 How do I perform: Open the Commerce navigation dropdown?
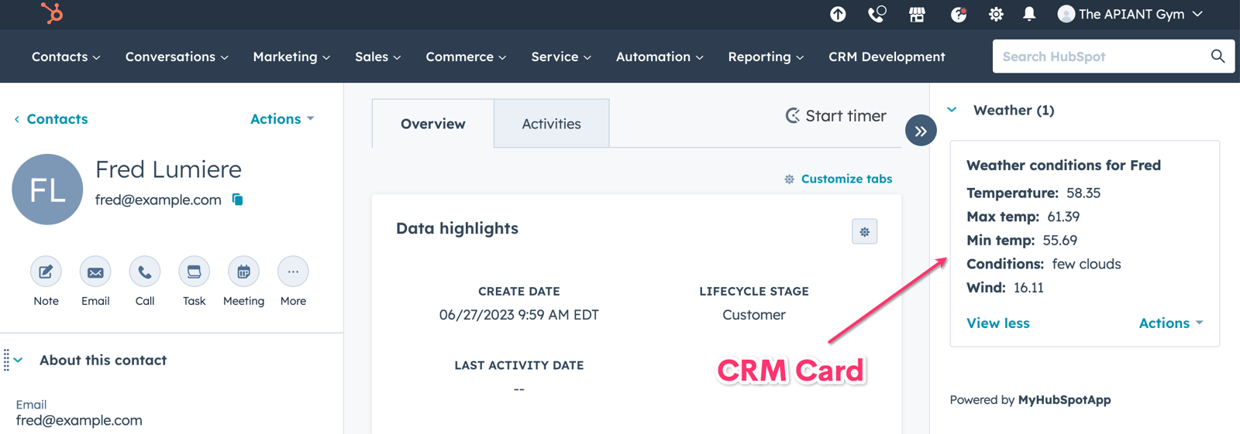click(466, 56)
